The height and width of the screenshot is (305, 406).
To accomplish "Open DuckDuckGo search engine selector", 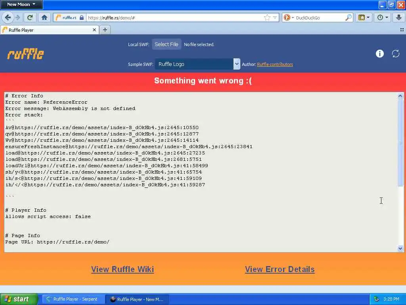I will (289, 17).
